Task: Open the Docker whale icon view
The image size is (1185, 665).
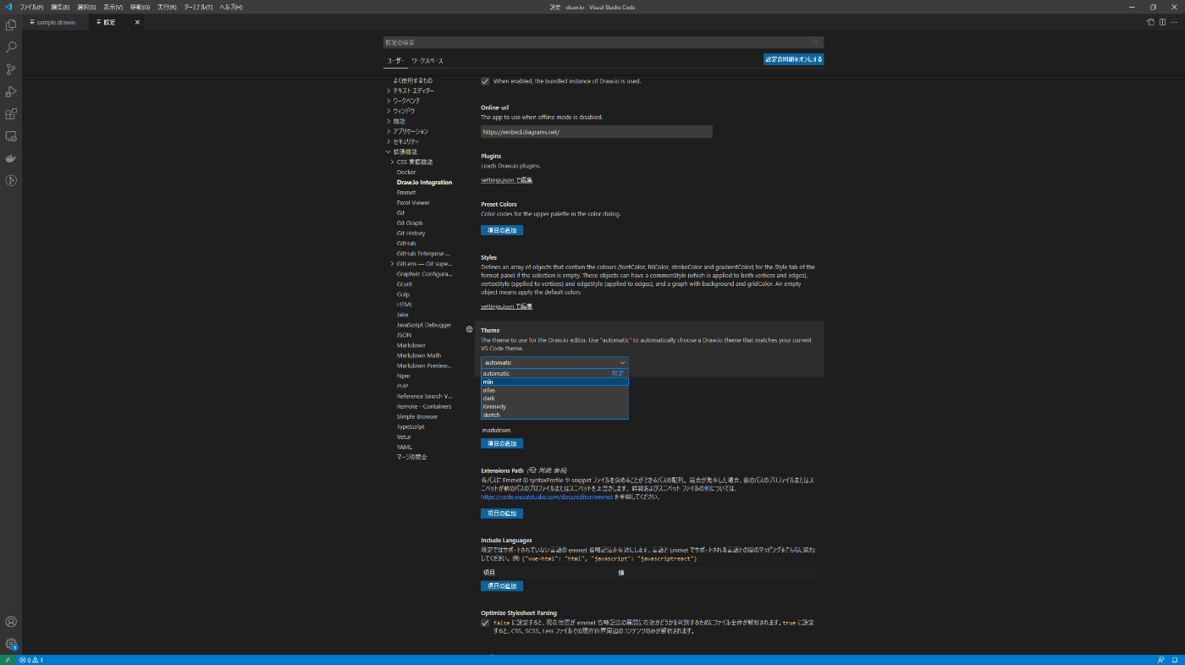Action: [11, 158]
